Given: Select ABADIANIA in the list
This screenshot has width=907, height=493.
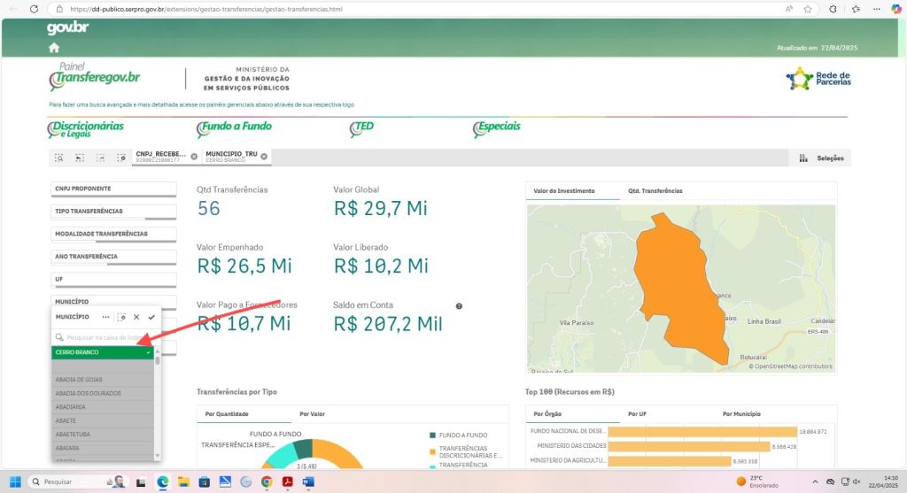Looking at the screenshot, I should point(103,407).
